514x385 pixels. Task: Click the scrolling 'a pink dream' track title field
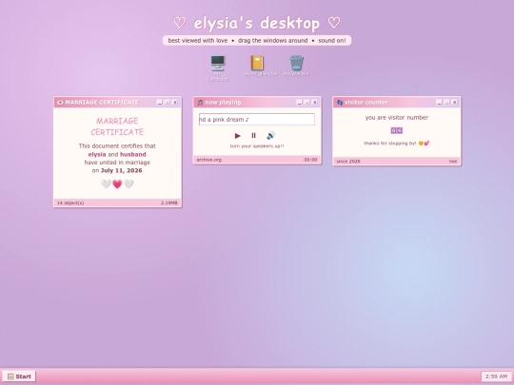coord(257,119)
